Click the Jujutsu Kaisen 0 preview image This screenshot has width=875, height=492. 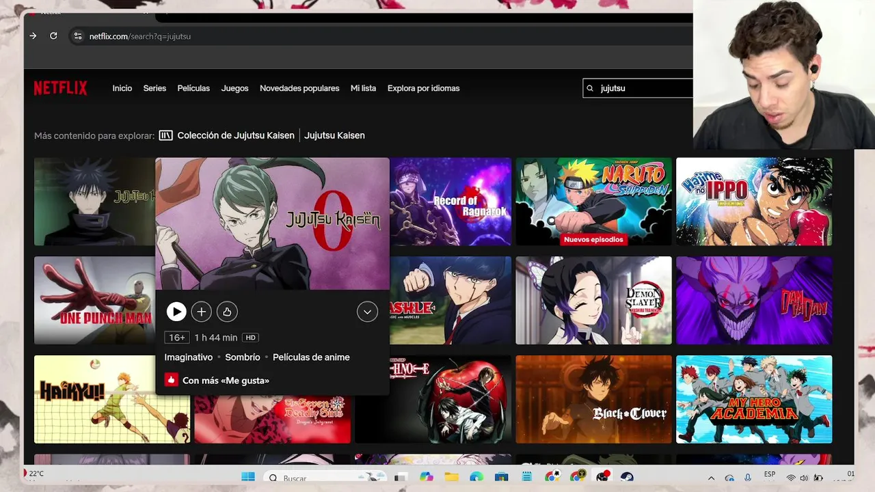[x=272, y=223]
